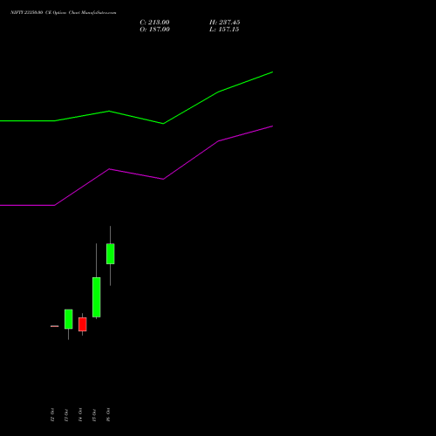Viewport: 436px width, 436px height.
Task: Click the high value 'H: 237.45'
Action: tap(225, 23)
